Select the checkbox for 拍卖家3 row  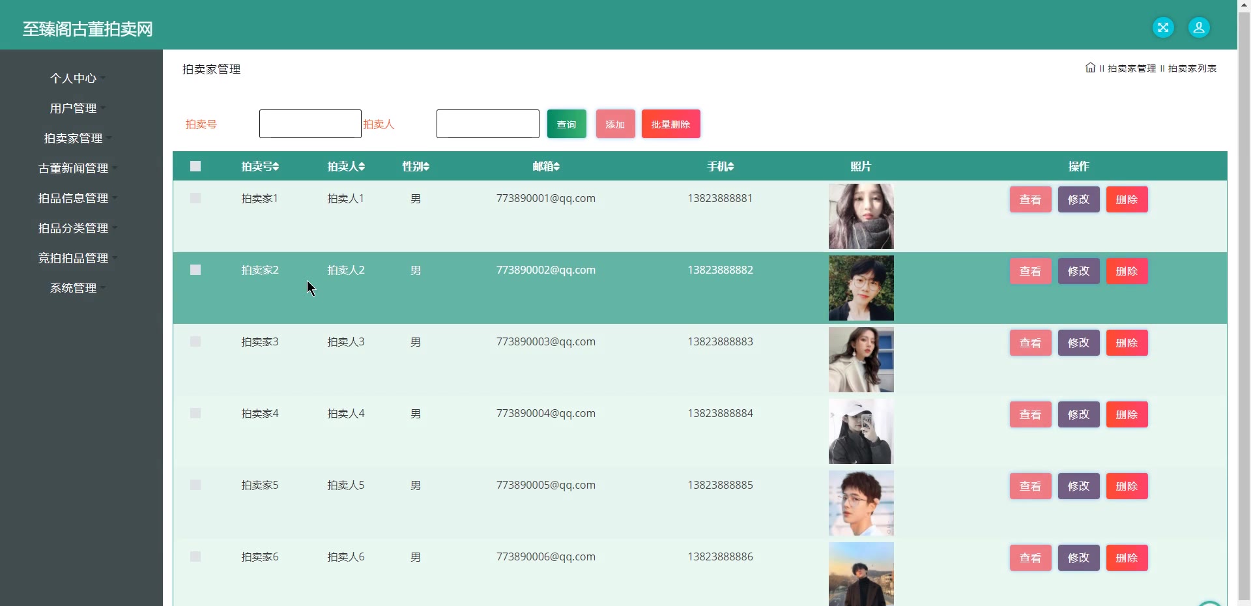[x=195, y=341]
